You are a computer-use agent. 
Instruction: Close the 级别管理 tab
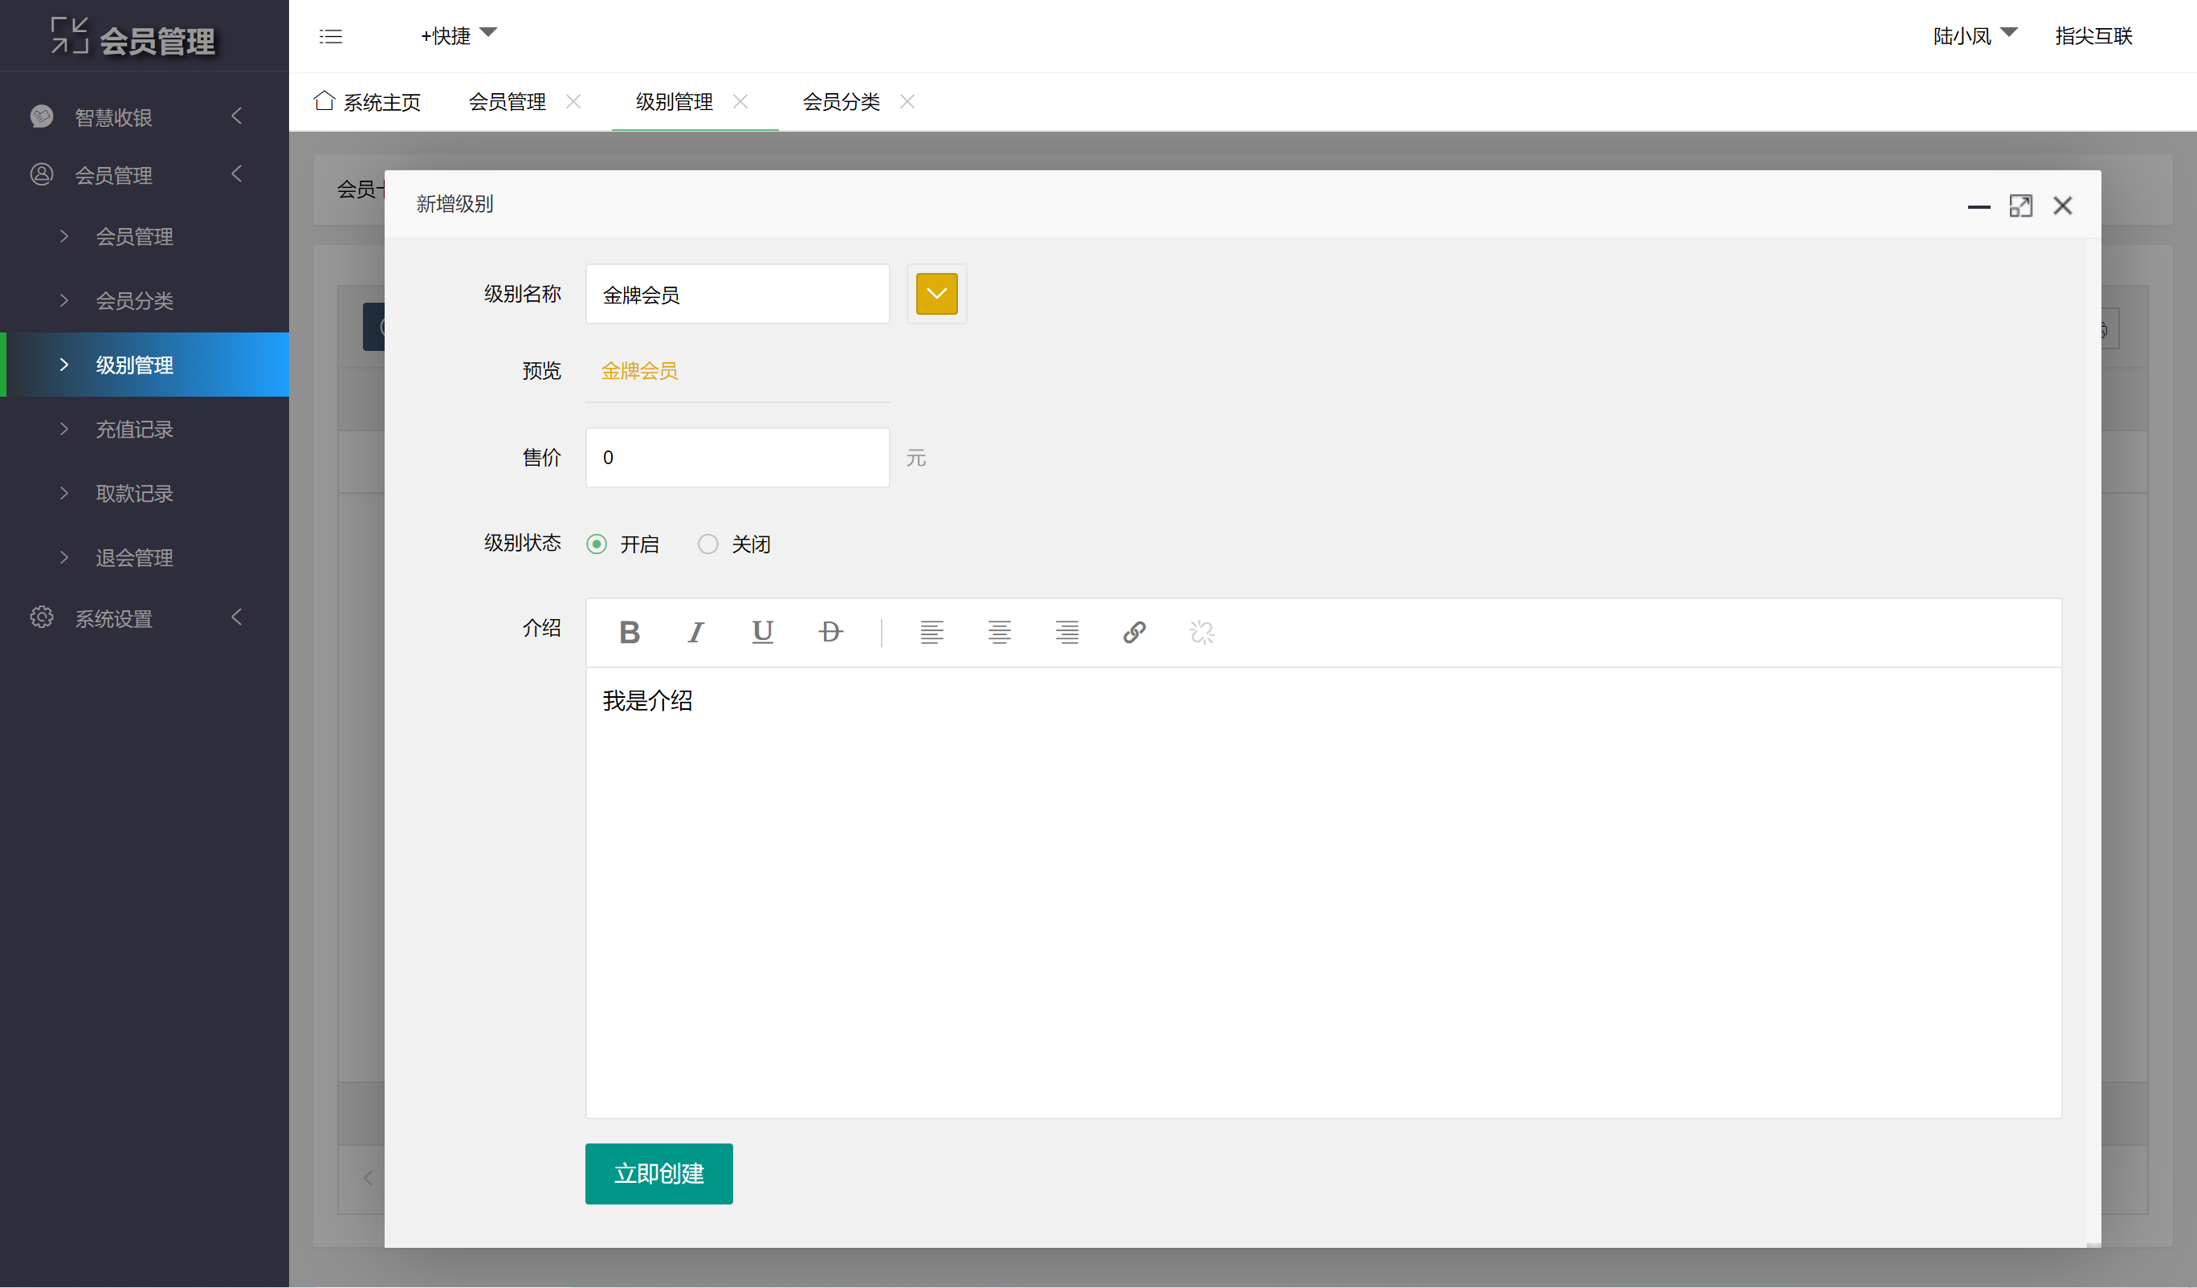point(740,102)
